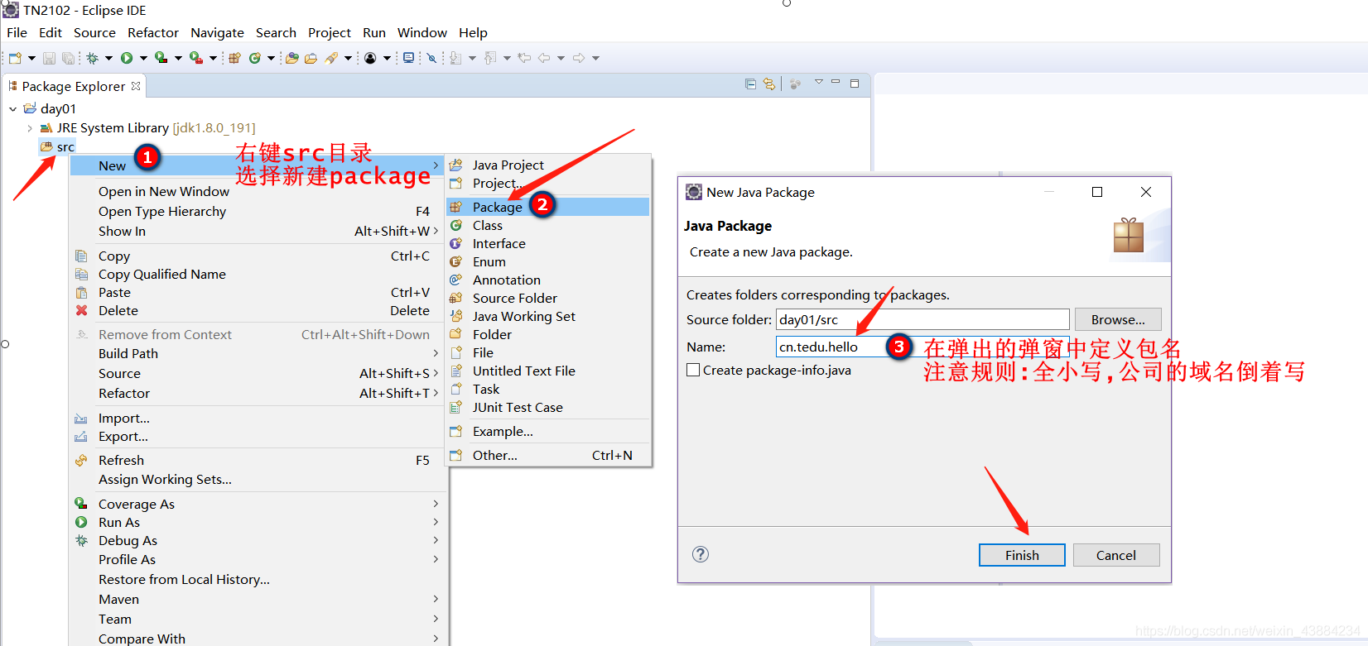The height and width of the screenshot is (646, 1368).
Task: Expand the JRE System Library node
Action: point(30,128)
